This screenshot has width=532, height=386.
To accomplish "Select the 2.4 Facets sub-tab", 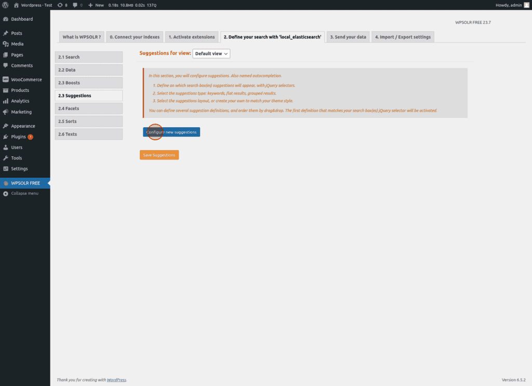I will (x=88, y=109).
